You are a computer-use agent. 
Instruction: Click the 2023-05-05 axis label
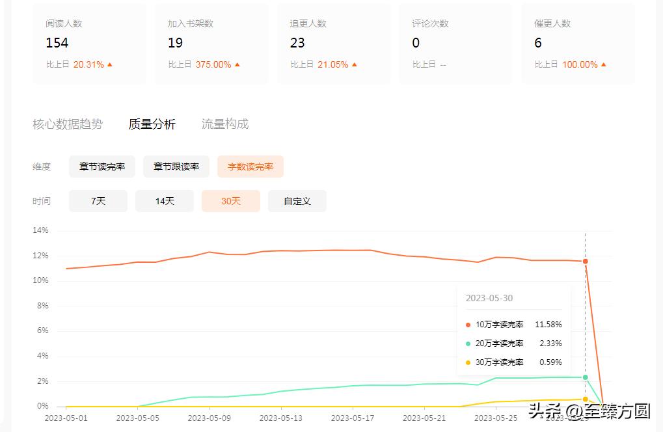tap(138, 418)
